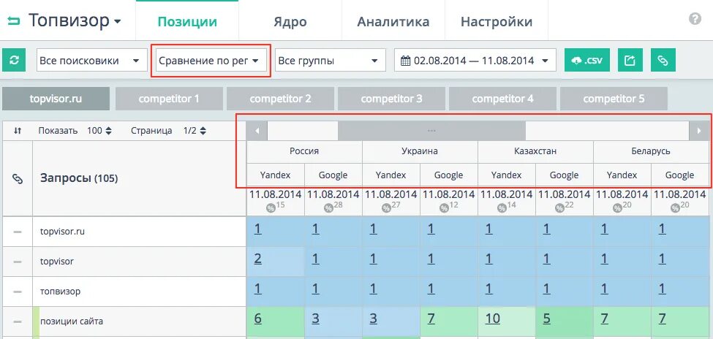Open the Настройки tab
Viewport: 713px width, 339px height.
(x=496, y=21)
